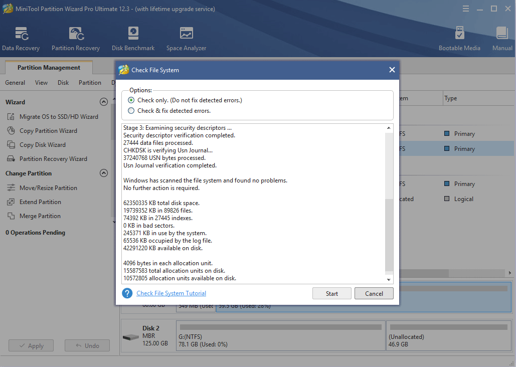Close the Check File System dialog
The height and width of the screenshot is (367, 516).
tap(392, 70)
